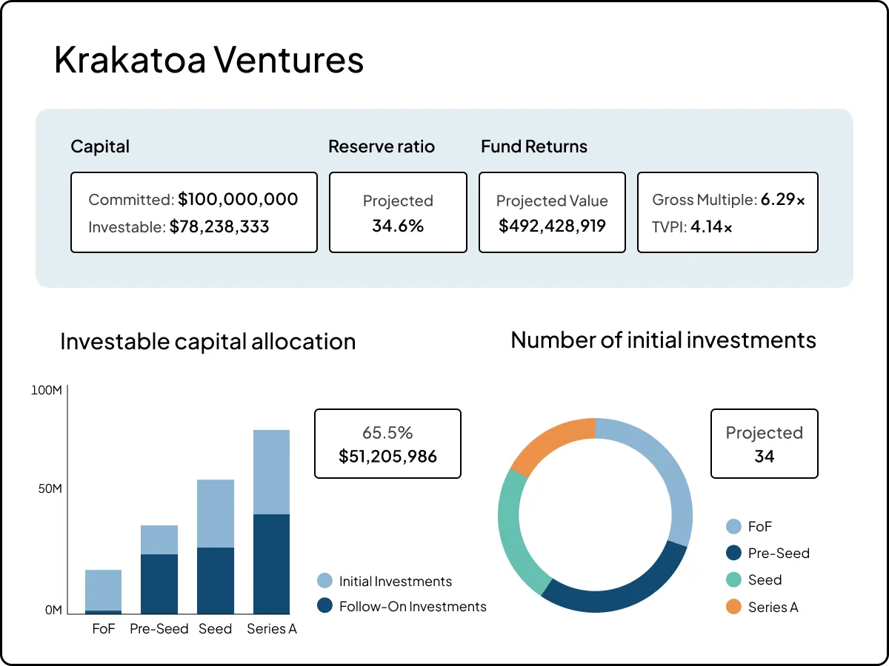Screen dimensions: 889x666
Task: Click the Follow-On Investments legend color dot
Action: (x=324, y=606)
